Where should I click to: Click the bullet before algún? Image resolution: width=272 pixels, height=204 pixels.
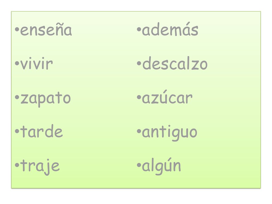coord(139,165)
